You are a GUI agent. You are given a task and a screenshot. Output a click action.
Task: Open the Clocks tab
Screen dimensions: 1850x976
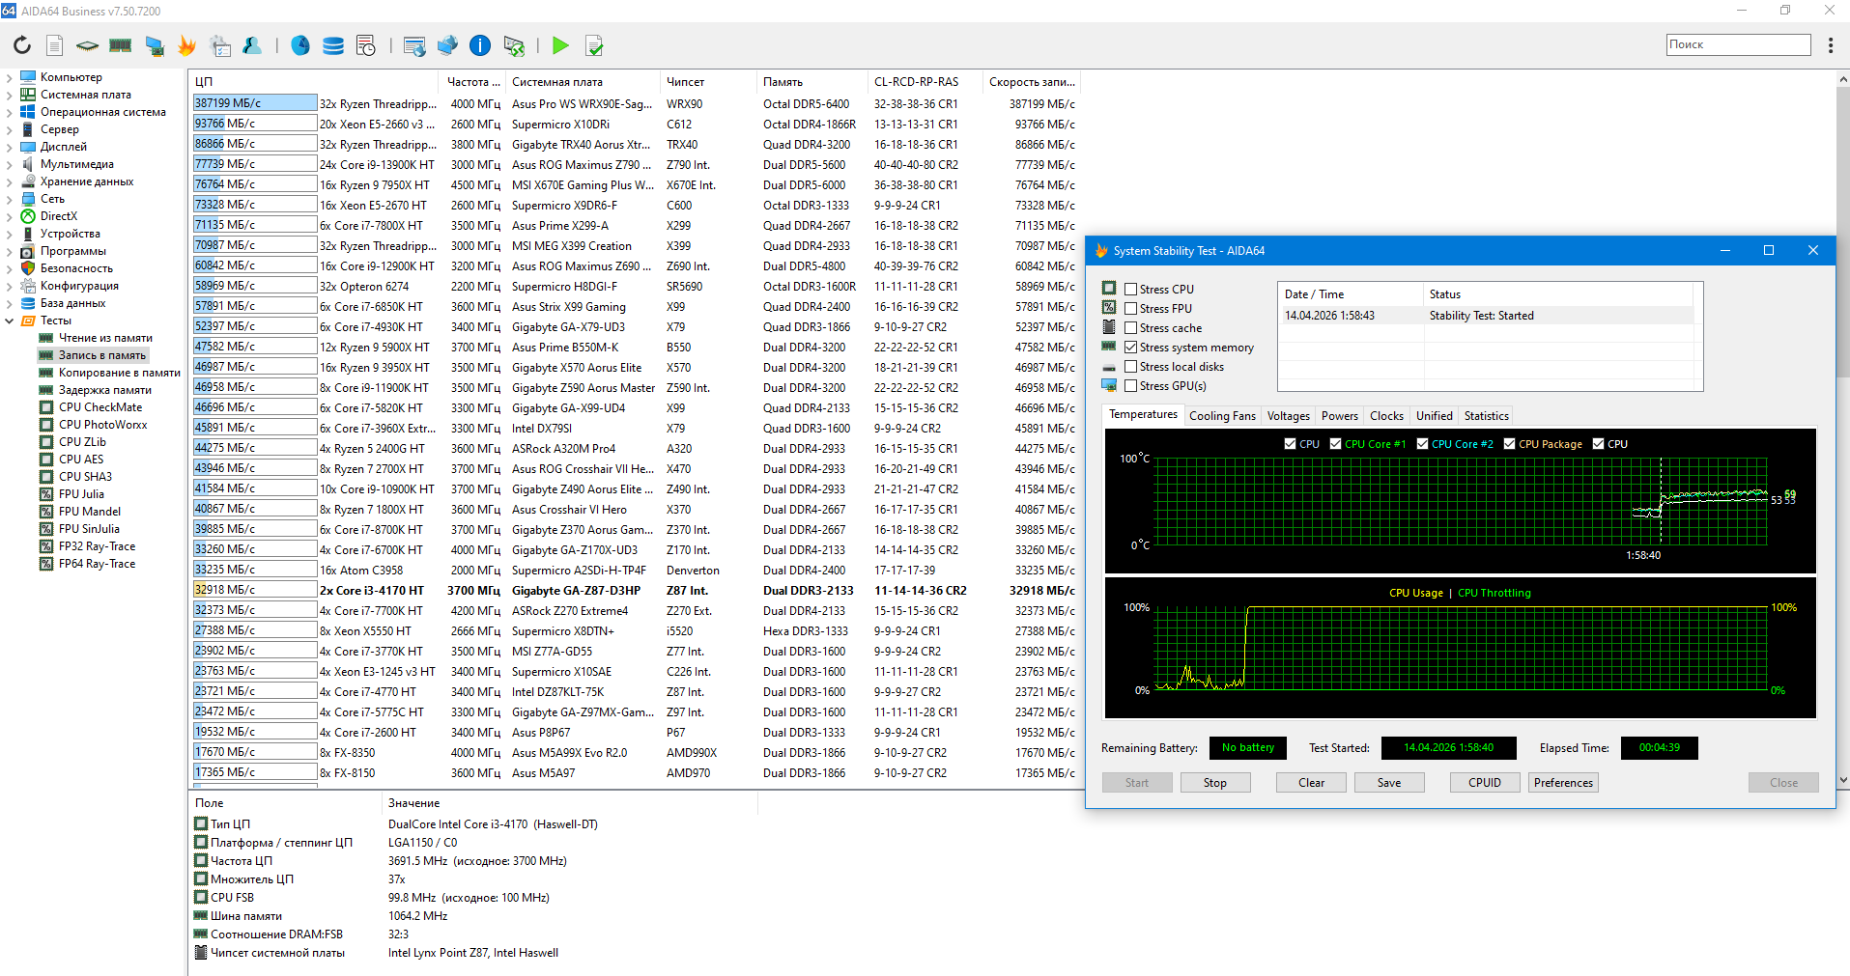(1386, 416)
